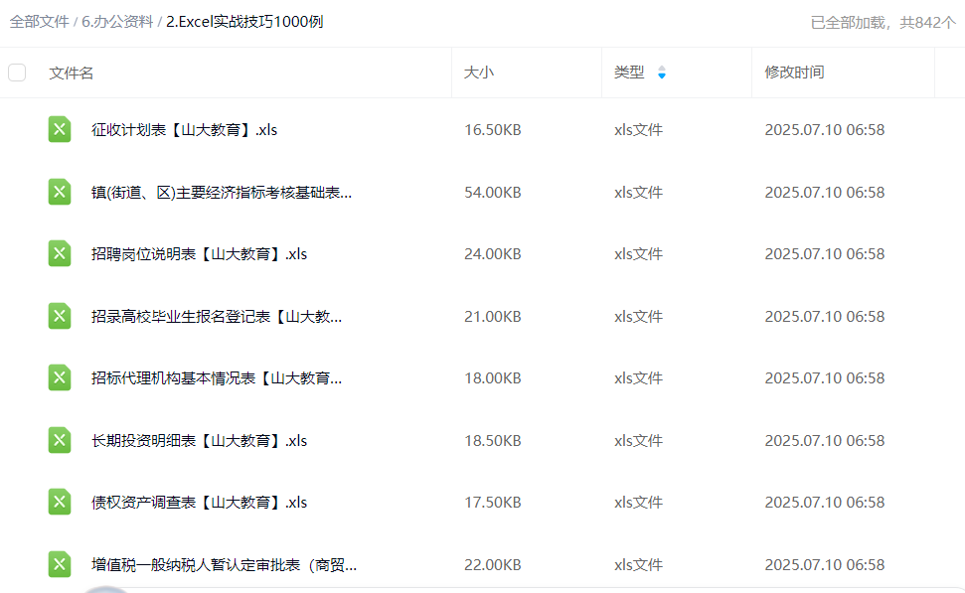This screenshot has width=965, height=593.
Task: Sort files by 大小 column header
Action: (x=478, y=73)
